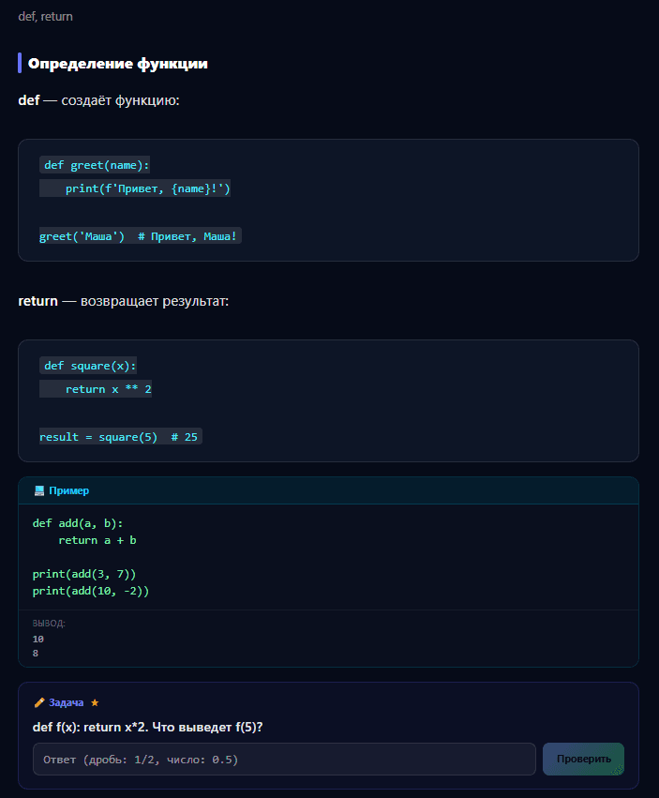
Task: Click the Задача label
Action: click(67, 702)
